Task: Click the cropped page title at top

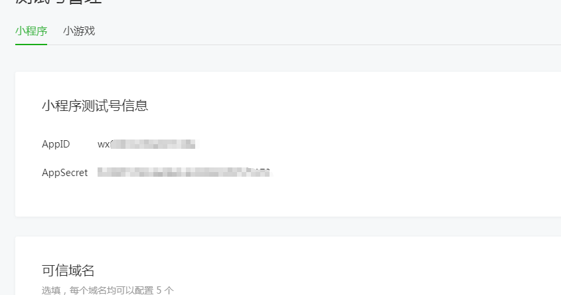Action: [x=58, y=2]
